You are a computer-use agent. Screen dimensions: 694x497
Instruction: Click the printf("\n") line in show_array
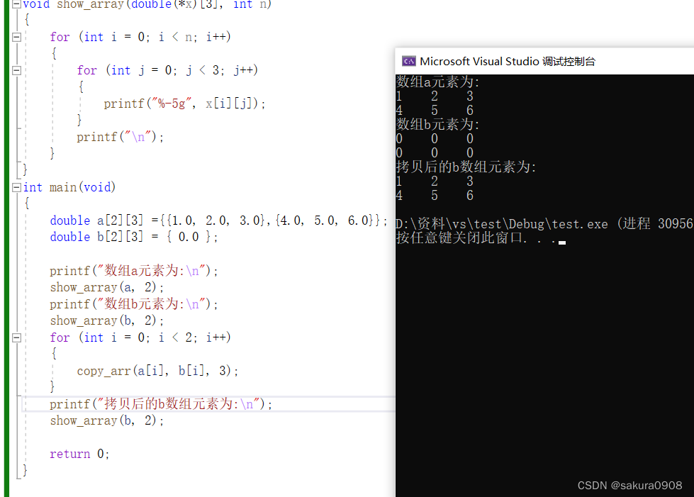121,138
